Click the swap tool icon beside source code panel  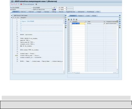coord(66,26)
